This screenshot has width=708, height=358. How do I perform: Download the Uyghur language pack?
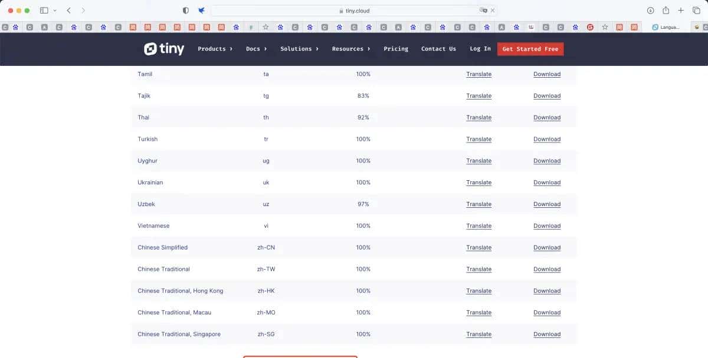(547, 161)
